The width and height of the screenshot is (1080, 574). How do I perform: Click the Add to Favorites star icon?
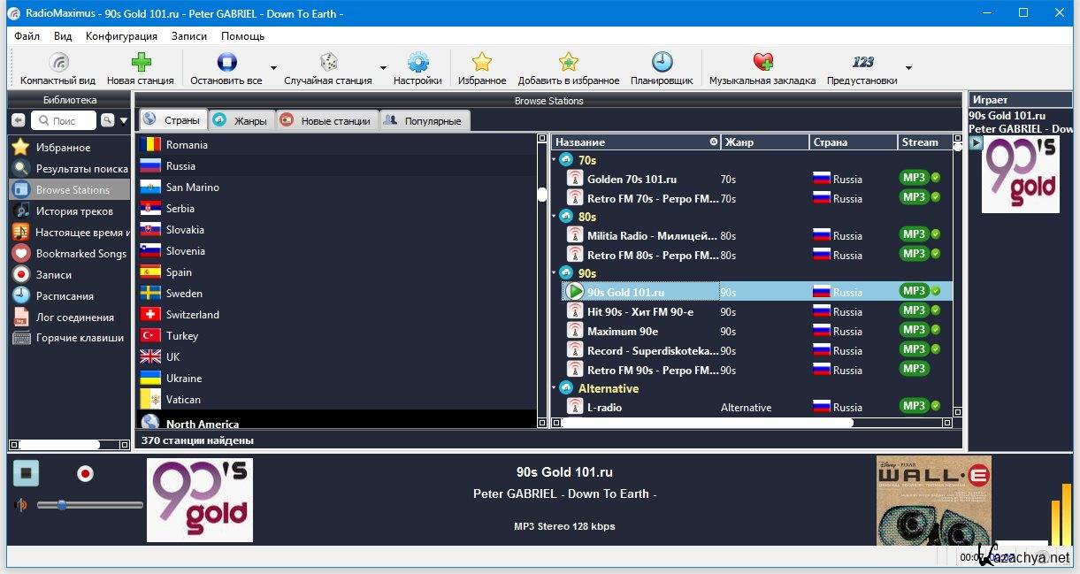568,64
